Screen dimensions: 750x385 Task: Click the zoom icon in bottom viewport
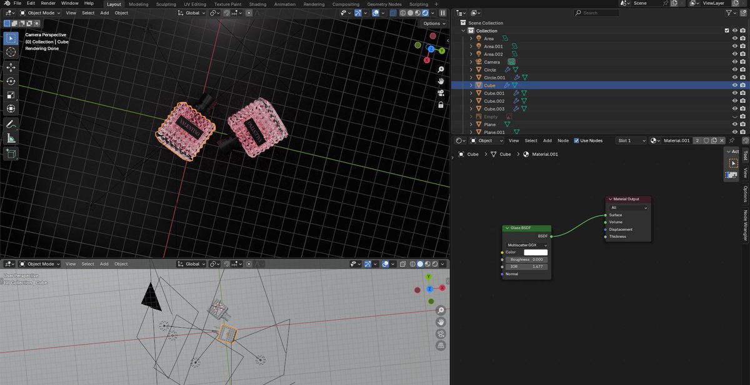pyautogui.click(x=441, y=310)
